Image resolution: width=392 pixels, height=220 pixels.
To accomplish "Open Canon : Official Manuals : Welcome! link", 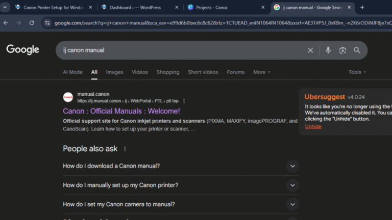I will (x=121, y=111).
